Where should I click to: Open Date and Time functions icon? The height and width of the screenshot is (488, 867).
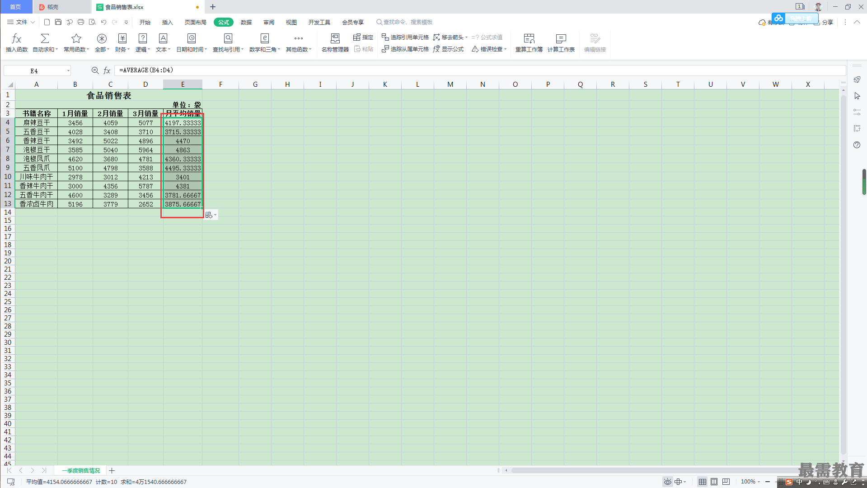[192, 39]
